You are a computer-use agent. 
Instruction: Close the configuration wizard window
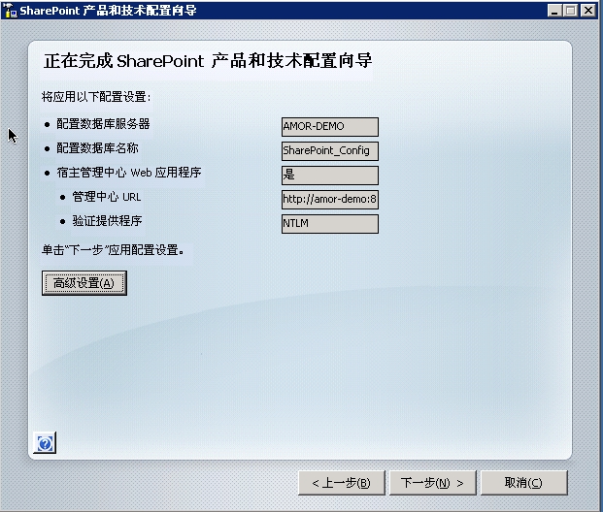(588, 11)
